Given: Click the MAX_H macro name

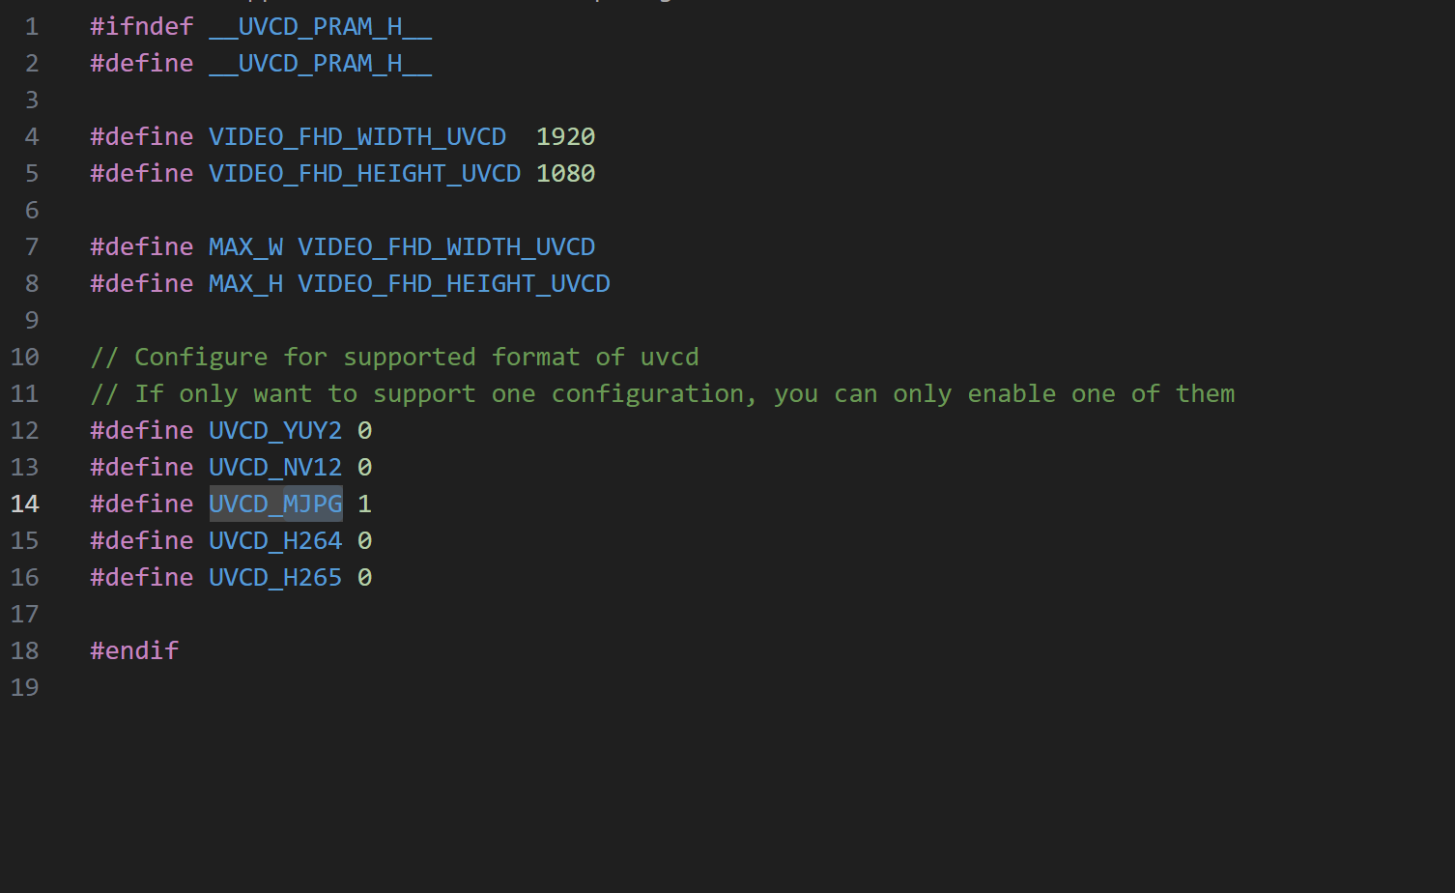Looking at the screenshot, I should [x=245, y=283].
